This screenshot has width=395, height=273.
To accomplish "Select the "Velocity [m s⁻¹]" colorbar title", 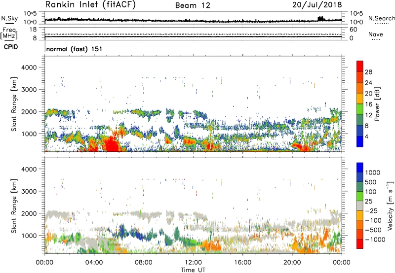I will pyautogui.click(x=390, y=205).
